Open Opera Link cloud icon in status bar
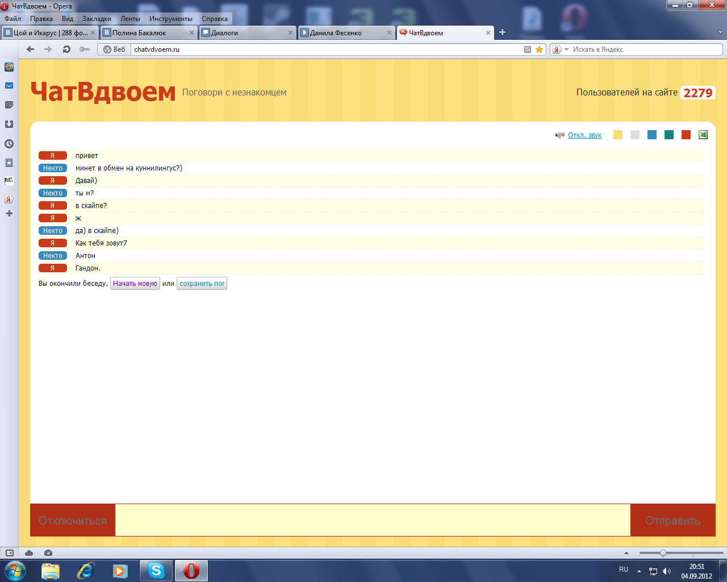Viewport: 727px width, 582px height. pos(29,553)
